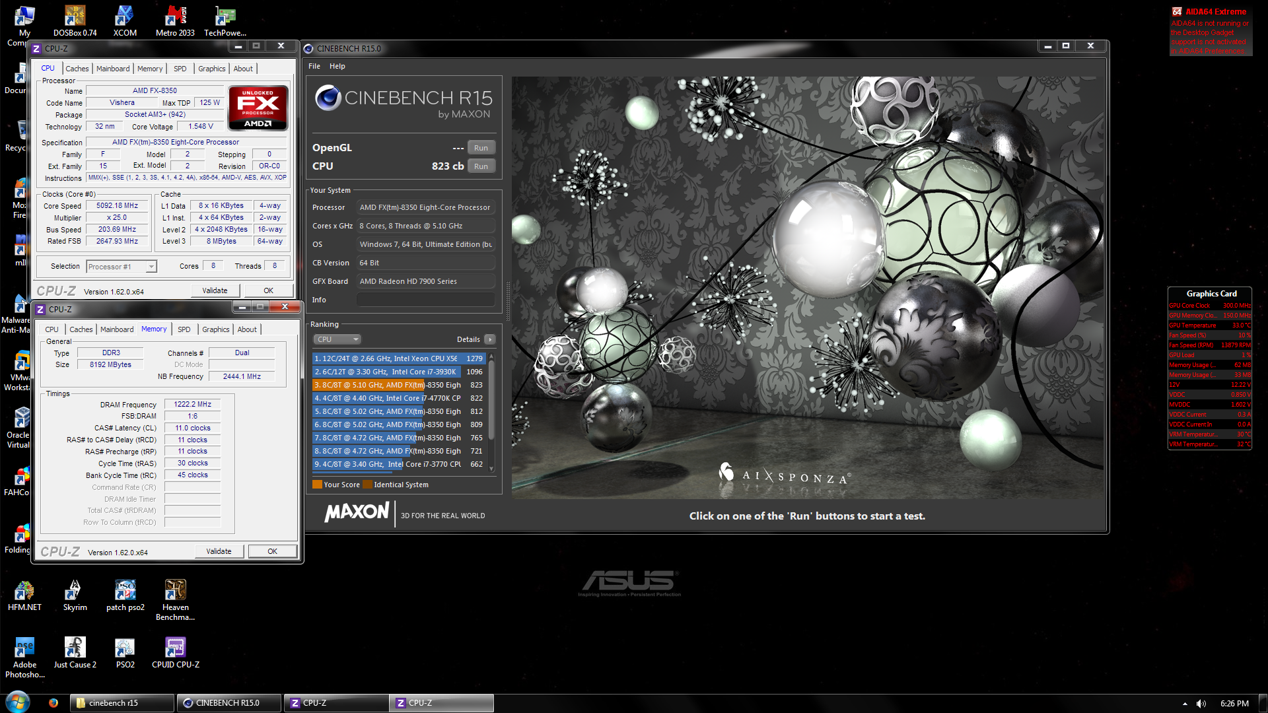
Task: Click Validate in top CPU-Z window
Action: click(x=215, y=290)
